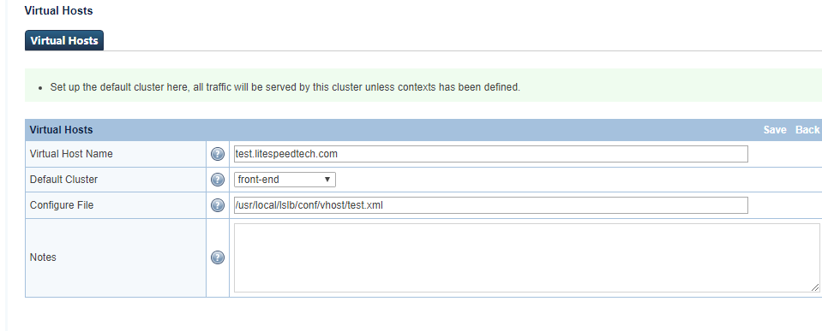
Task: Click the Virtual Host Name label
Action: click(x=71, y=154)
